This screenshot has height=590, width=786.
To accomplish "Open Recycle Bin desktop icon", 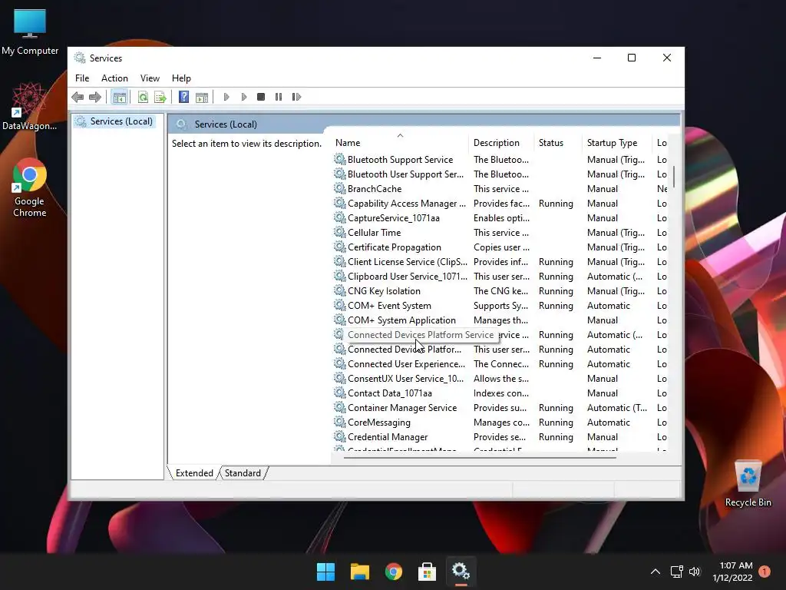I will 748,483.
